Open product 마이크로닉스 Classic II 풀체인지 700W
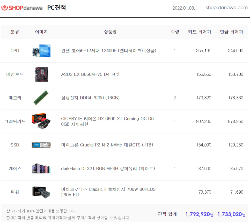This screenshot has width=250, height=222. click(108, 192)
